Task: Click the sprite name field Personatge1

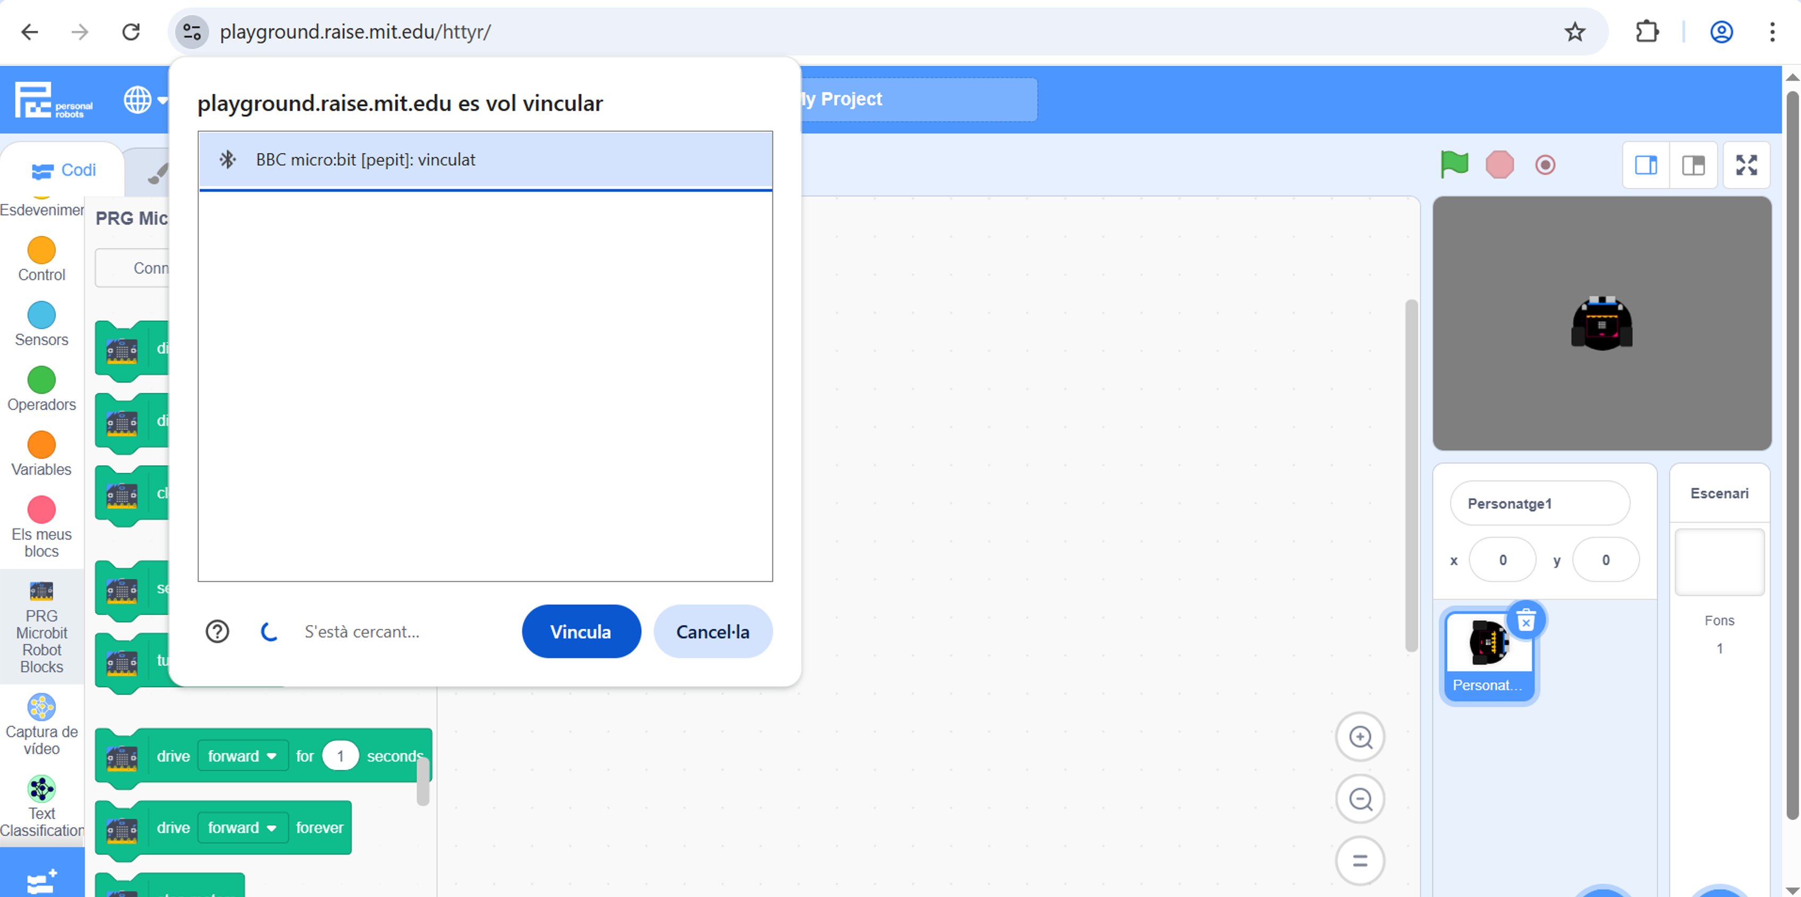Action: coord(1540,503)
